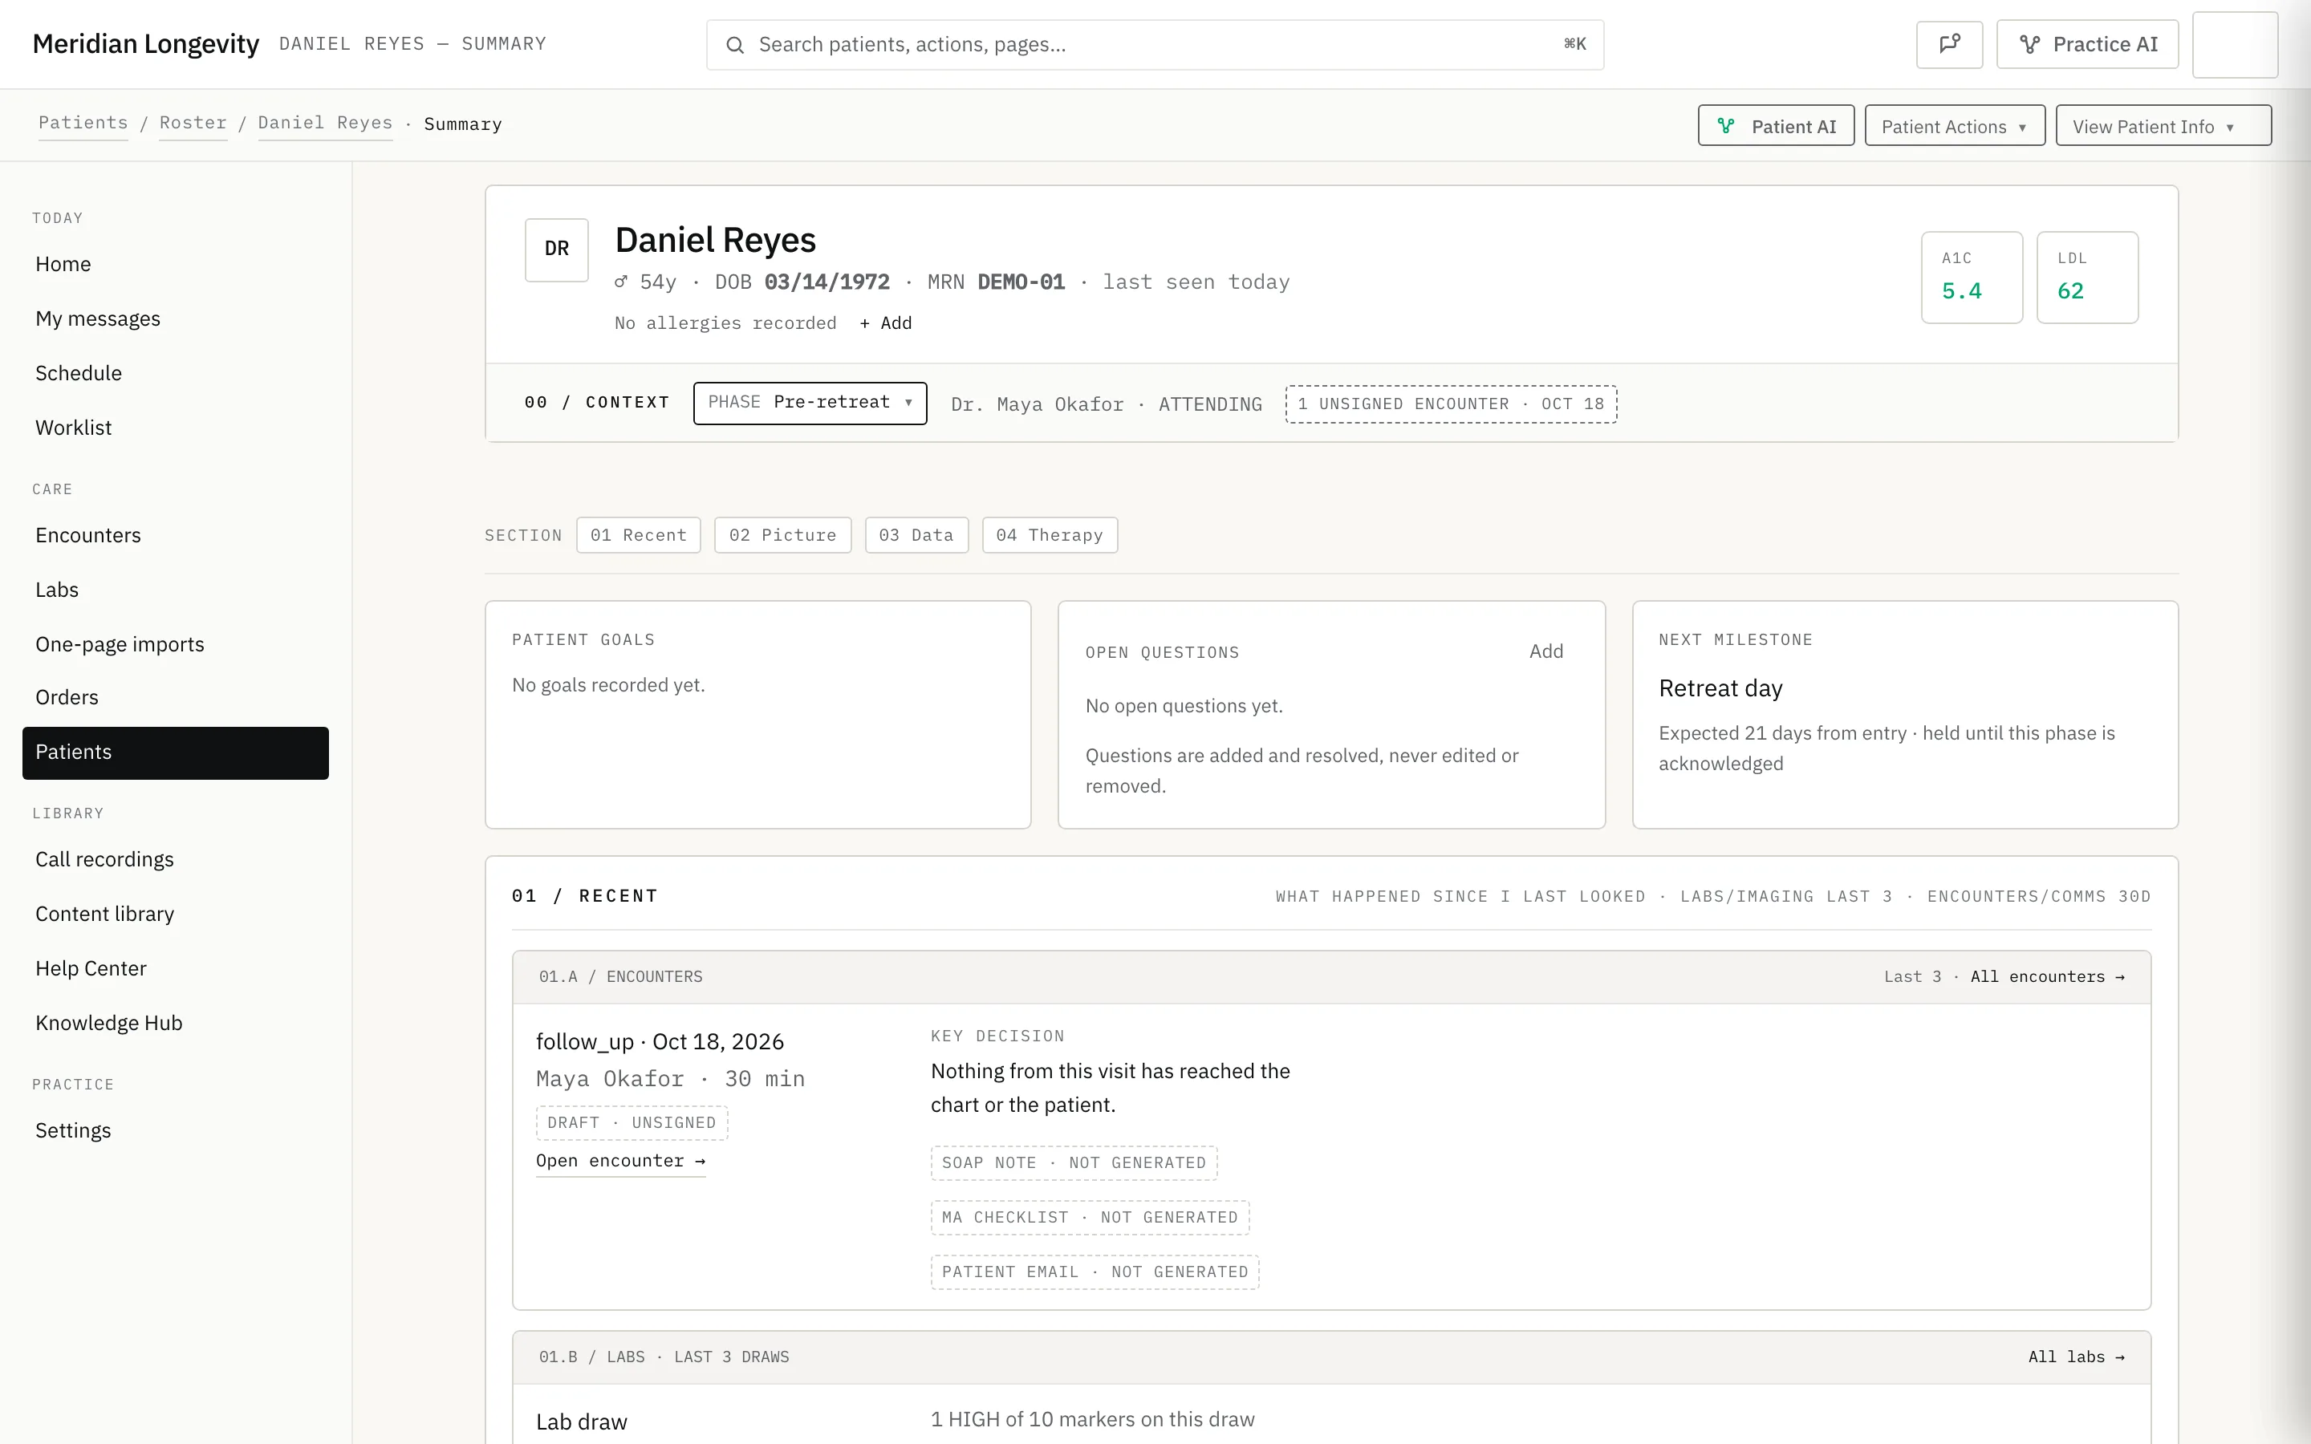Image resolution: width=2311 pixels, height=1444 pixels.
Task: Click the LDL 62 metric tile
Action: pos(2086,277)
